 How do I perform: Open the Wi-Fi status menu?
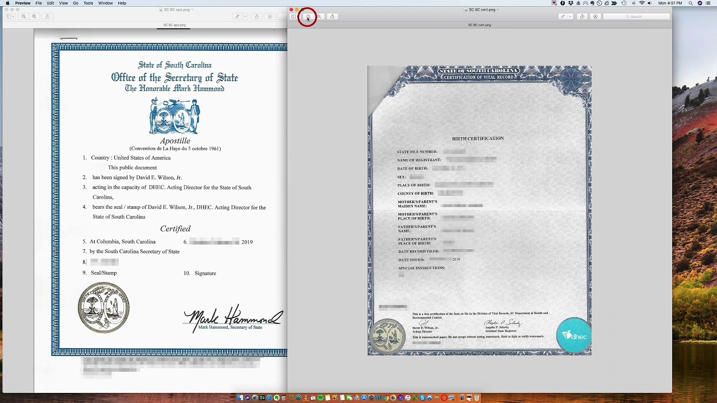[x=641, y=3]
